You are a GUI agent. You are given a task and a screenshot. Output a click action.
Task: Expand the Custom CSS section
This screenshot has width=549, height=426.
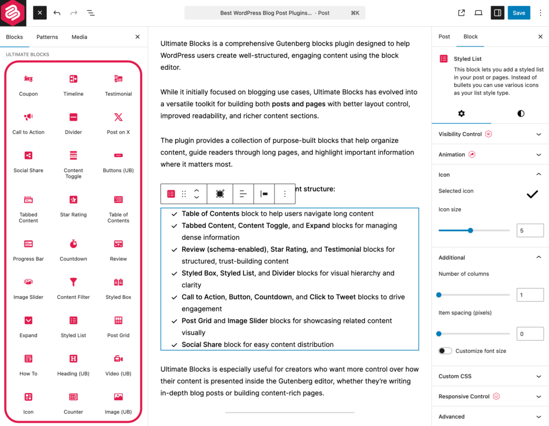point(490,376)
